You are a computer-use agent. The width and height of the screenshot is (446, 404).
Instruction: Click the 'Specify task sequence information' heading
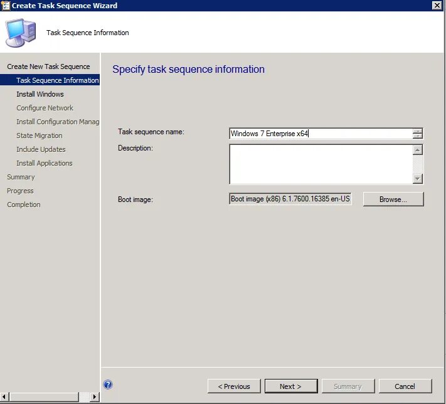coord(189,69)
